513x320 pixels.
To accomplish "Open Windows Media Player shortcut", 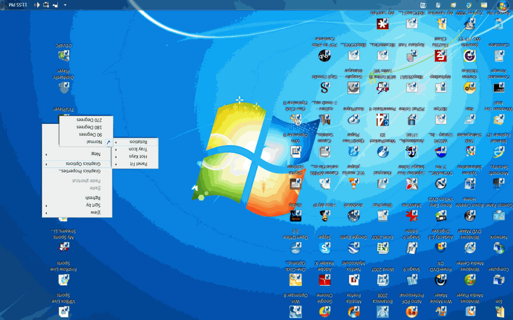I will click(x=470, y=312).
